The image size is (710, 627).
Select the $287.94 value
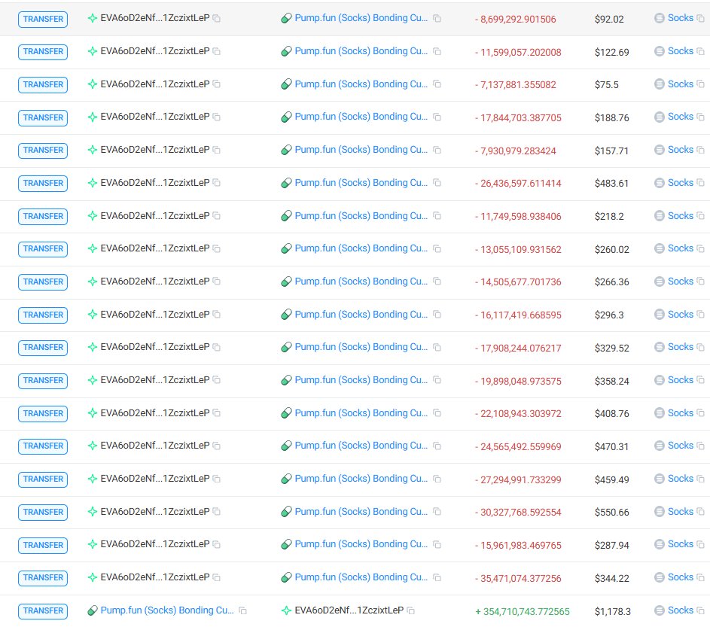pyautogui.click(x=611, y=545)
